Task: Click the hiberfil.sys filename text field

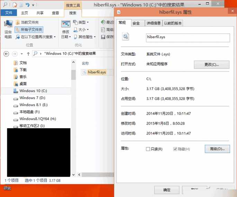Action: point(188,38)
